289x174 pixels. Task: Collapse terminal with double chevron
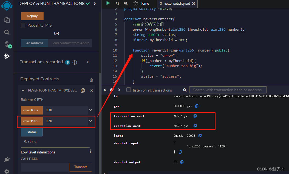105,90
